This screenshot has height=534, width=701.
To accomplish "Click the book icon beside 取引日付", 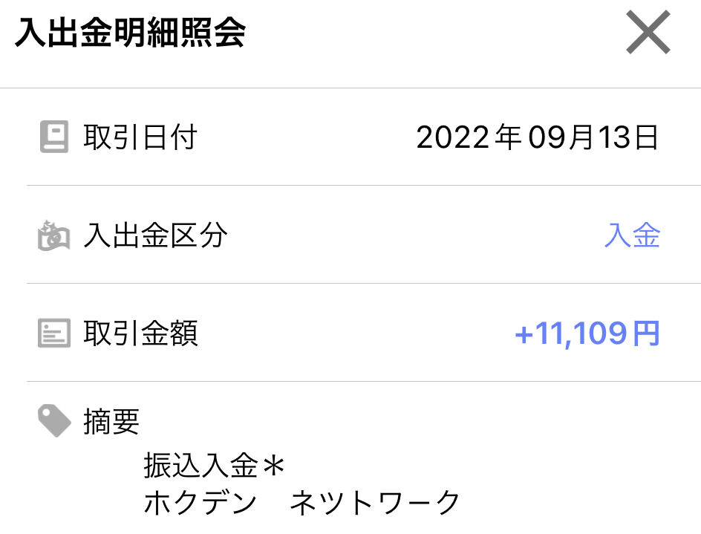I will [54, 137].
